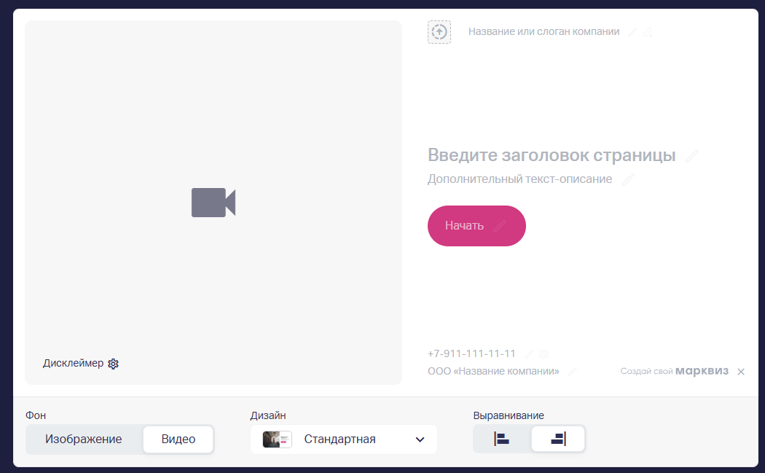
Task: Edit company name with pencil icon
Action: click(x=573, y=372)
